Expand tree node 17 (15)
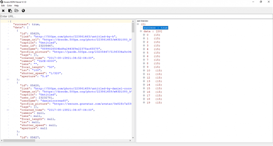The image size is (273, 146). click(x=144, y=95)
